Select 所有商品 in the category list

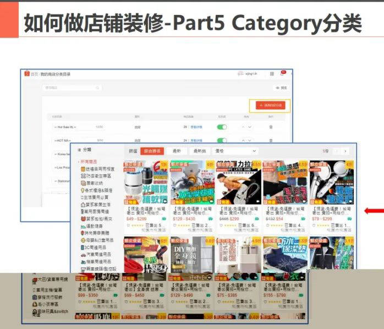pos(89,161)
